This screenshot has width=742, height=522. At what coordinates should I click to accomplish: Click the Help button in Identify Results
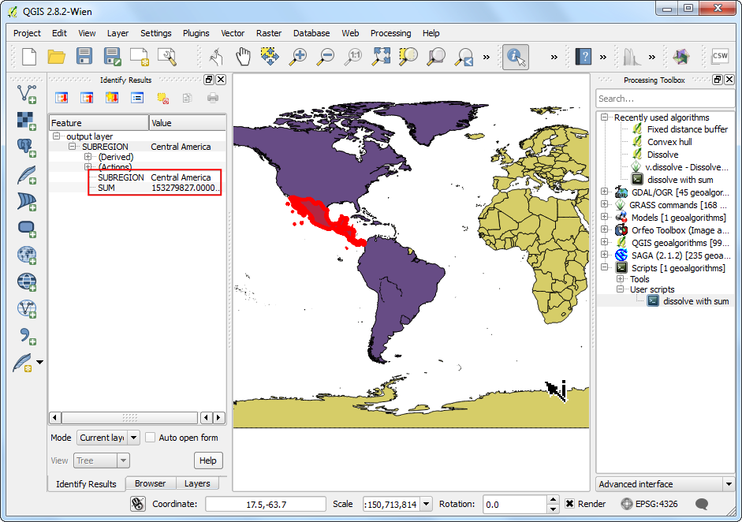tap(207, 460)
